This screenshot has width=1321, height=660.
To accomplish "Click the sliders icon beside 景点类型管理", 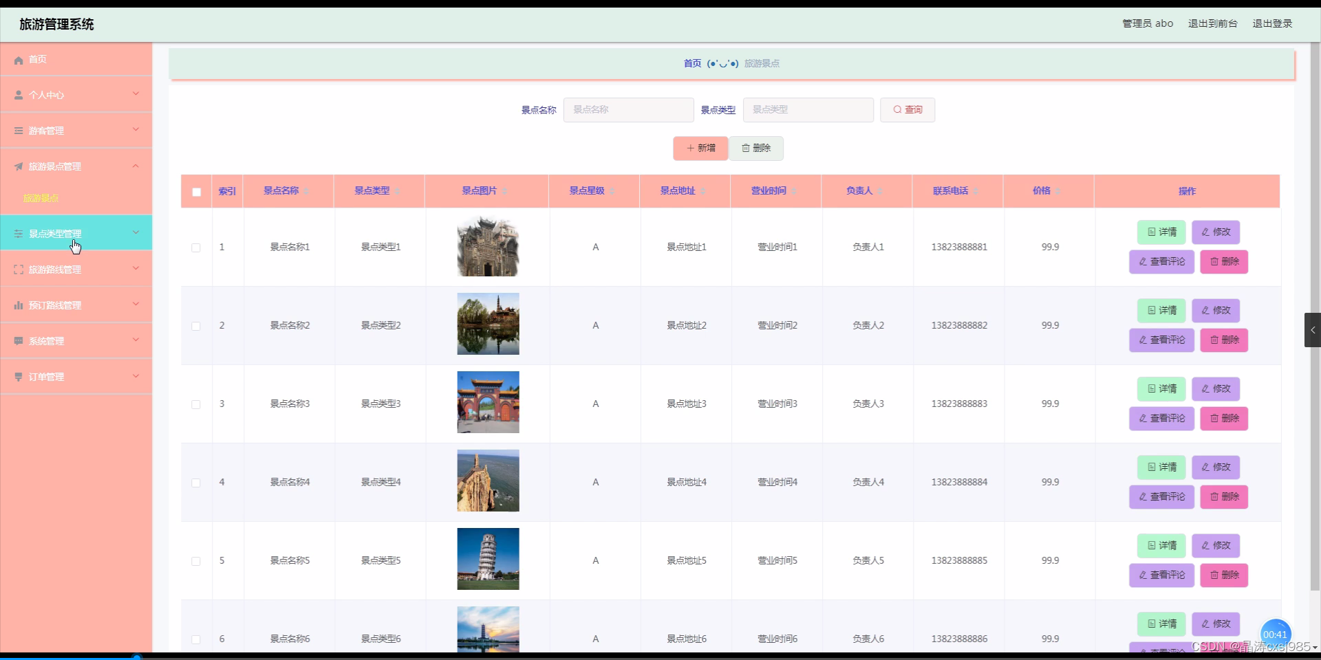I will click(x=17, y=234).
